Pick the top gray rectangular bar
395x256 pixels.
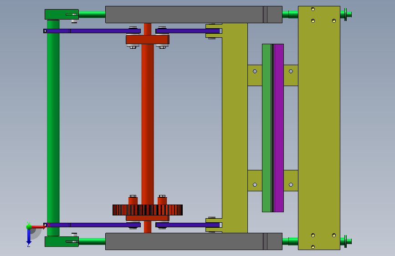(194, 15)
